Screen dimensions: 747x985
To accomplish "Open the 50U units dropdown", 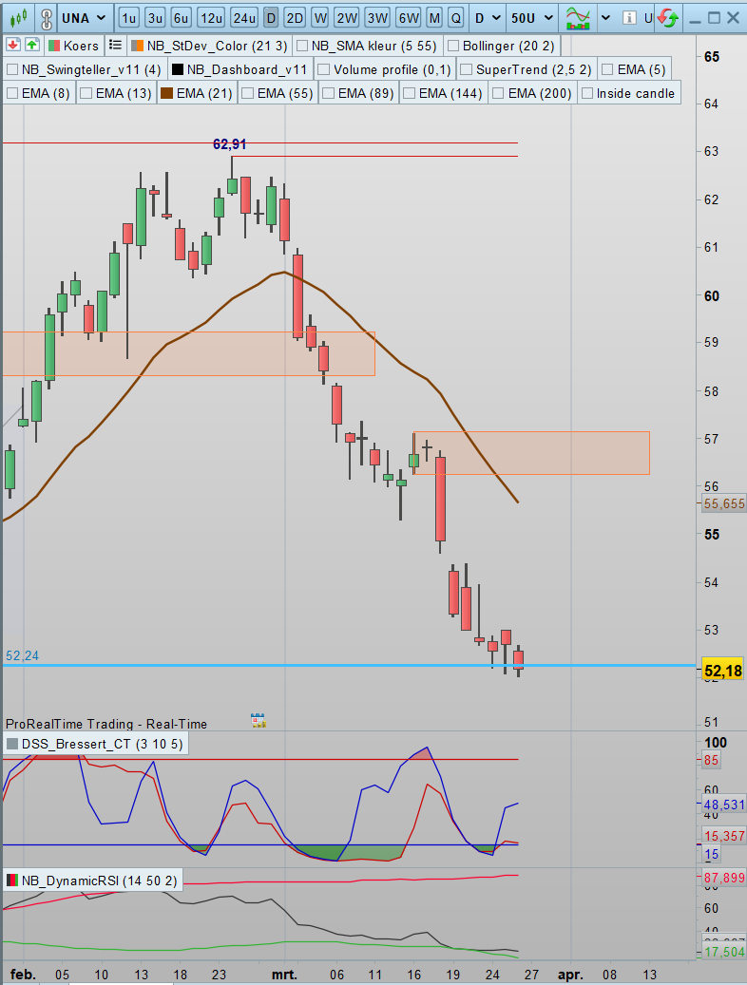I will click(x=532, y=18).
